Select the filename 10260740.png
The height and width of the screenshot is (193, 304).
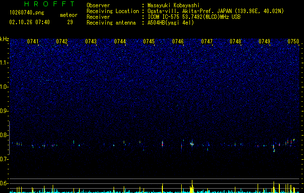point(27,13)
